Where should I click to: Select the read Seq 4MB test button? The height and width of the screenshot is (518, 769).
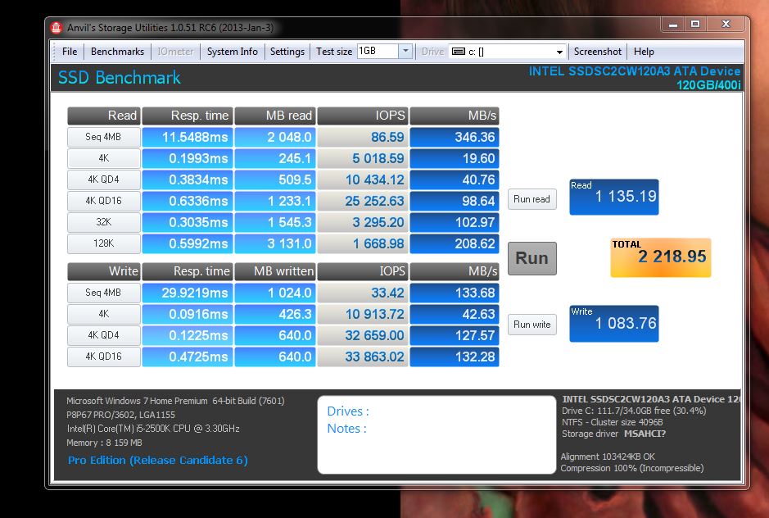(103, 137)
